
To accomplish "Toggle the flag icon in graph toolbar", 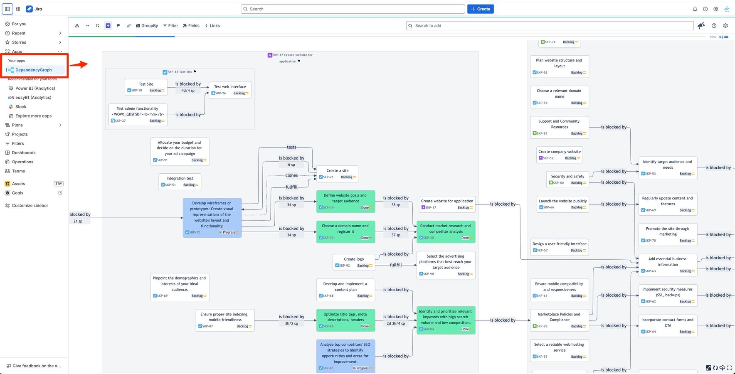I will click(118, 26).
